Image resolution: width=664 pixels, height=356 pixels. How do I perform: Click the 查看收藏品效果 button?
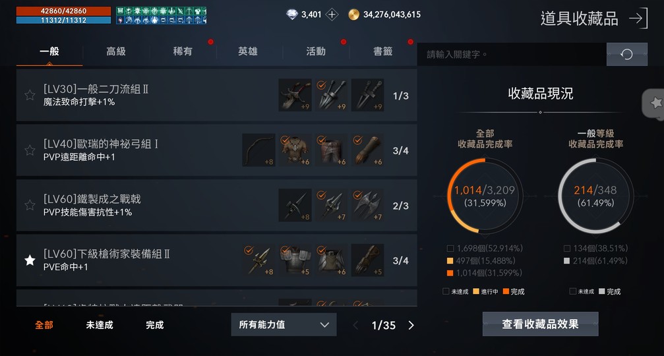[540, 324]
